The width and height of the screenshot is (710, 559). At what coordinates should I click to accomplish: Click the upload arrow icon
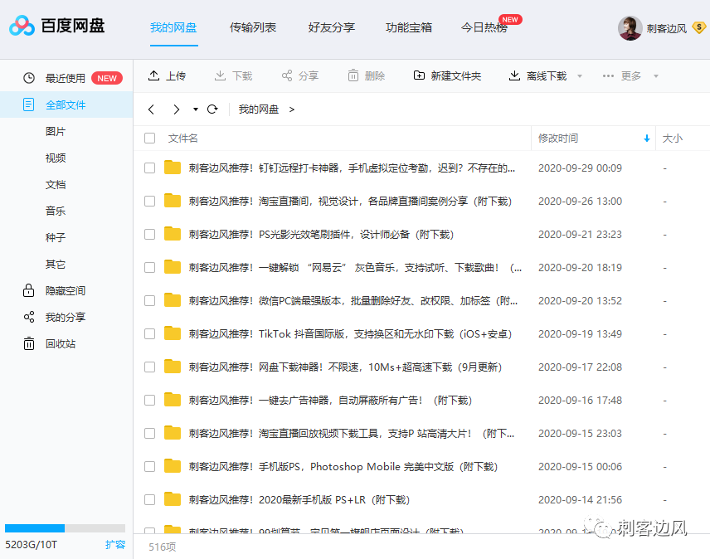click(153, 75)
